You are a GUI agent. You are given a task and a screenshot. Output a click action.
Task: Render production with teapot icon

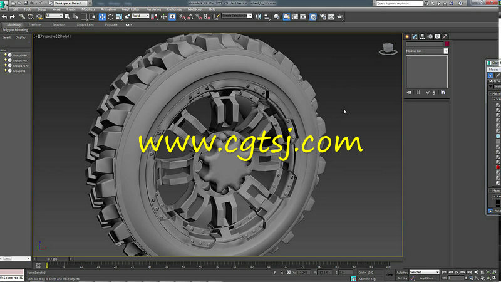(x=339, y=17)
